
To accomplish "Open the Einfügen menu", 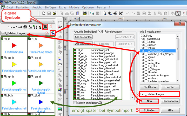I will tap(50, 7).
